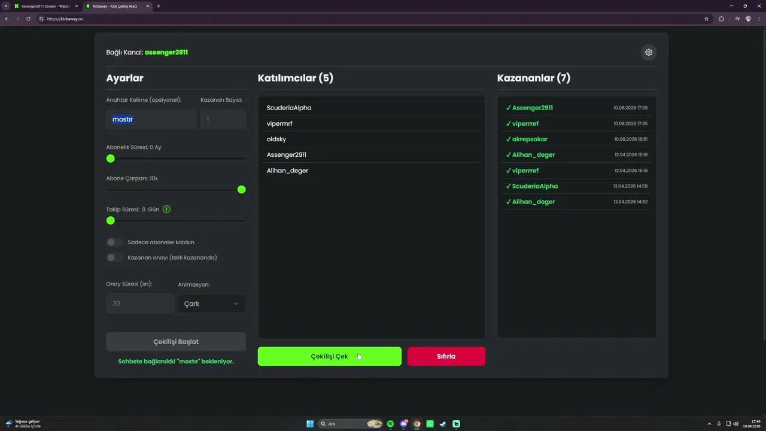Close the Kickaway tab
766x431 pixels.
[x=147, y=6]
